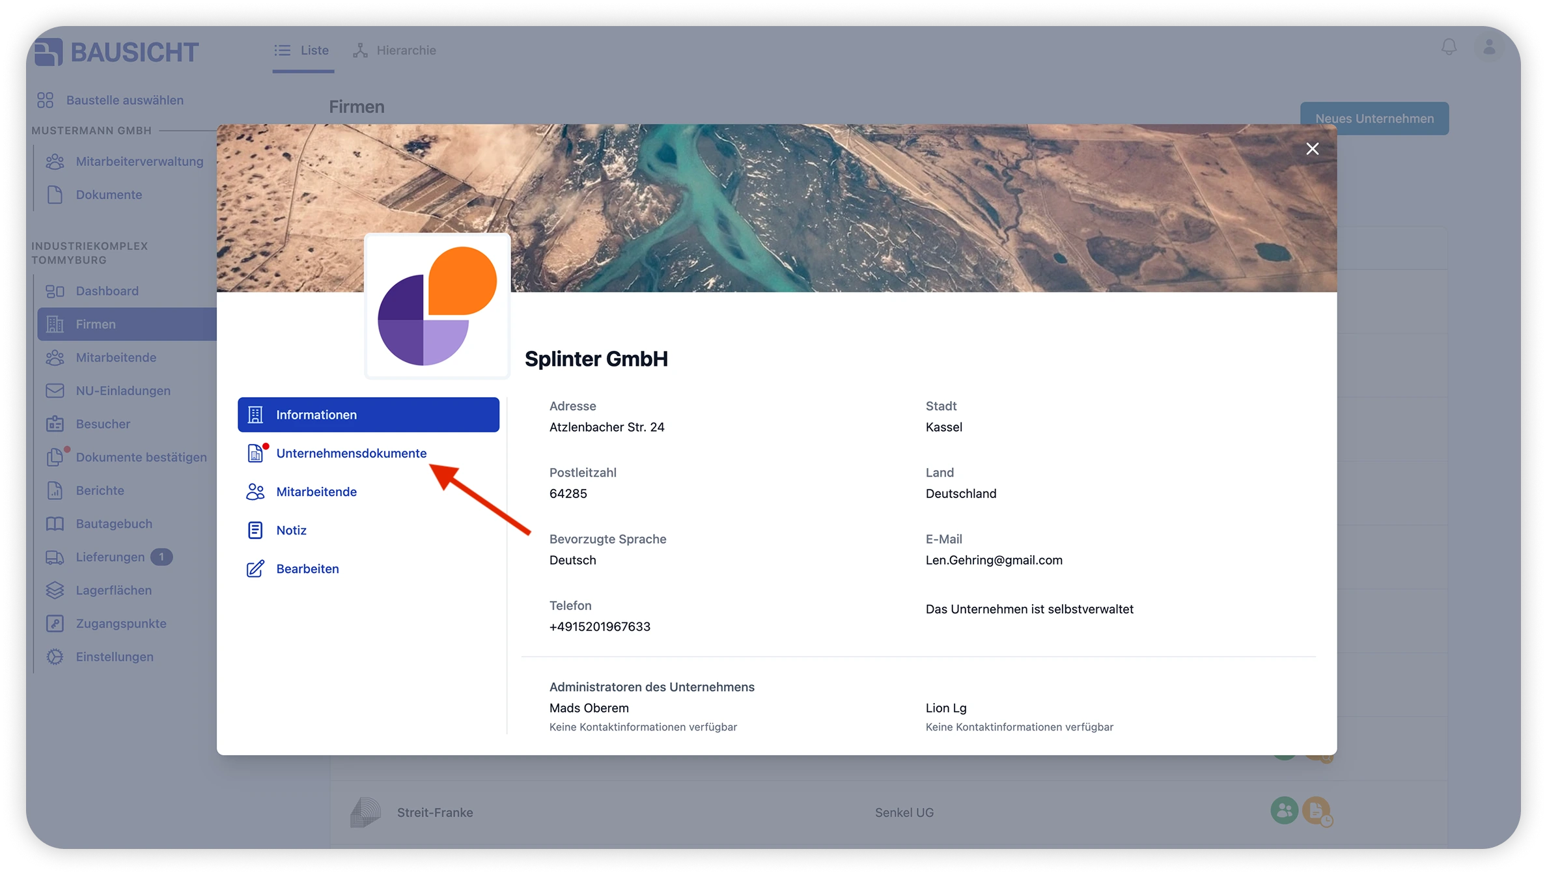Click the Notiz note icon in dialog

click(255, 530)
